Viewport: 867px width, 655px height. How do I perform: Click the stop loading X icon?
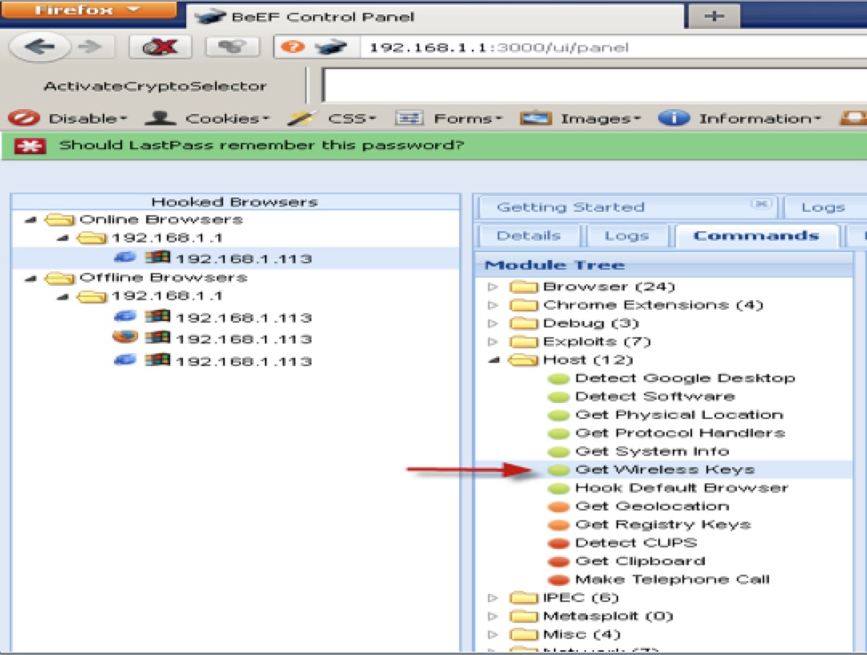tap(159, 47)
